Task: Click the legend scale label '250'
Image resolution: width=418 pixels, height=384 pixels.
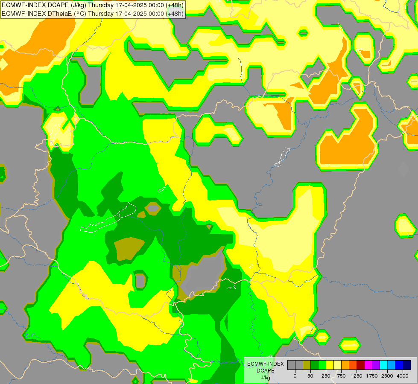Action: point(326,376)
